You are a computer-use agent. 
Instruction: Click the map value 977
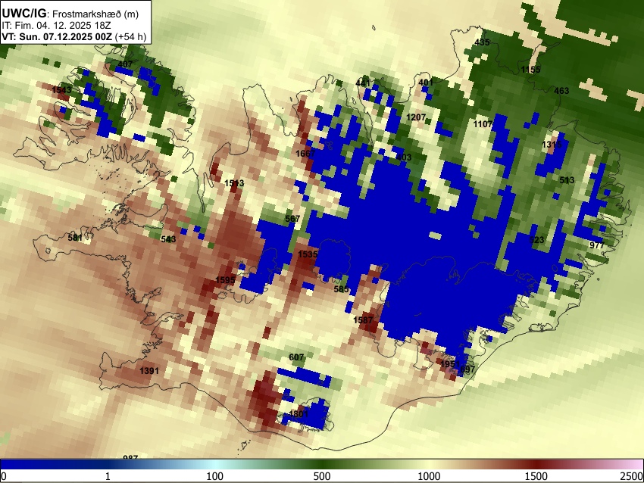pyautogui.click(x=597, y=245)
